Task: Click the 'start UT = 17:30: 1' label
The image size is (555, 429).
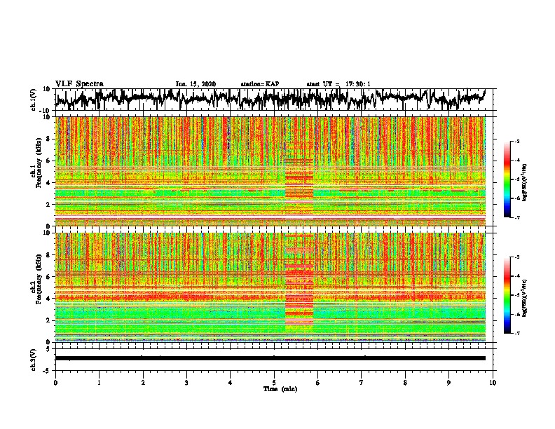Action: tap(338, 84)
